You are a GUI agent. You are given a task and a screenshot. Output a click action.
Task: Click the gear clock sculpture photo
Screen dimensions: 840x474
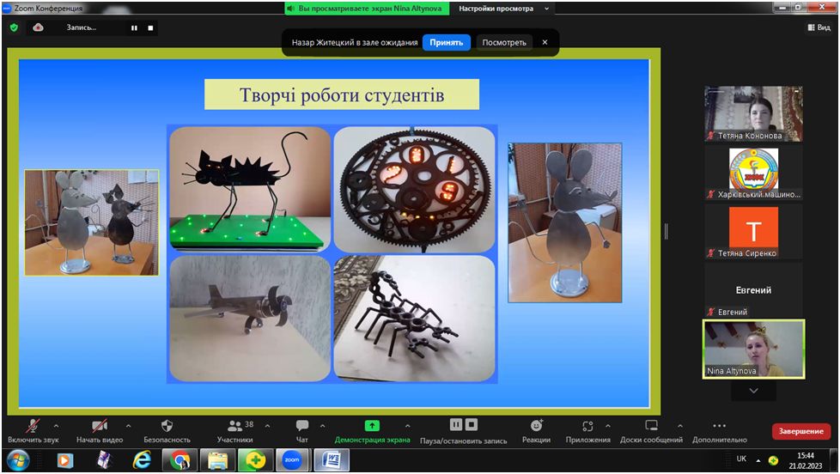coord(414,189)
